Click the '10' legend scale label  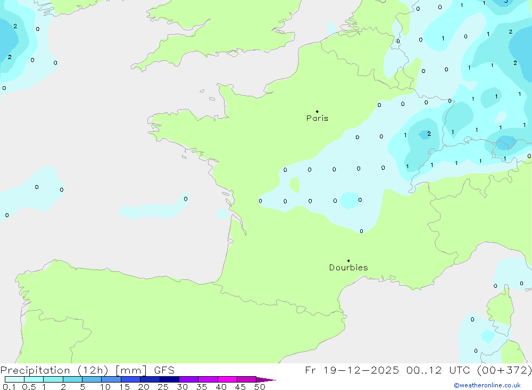105,387
